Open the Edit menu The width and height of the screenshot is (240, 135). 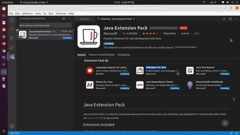click(x=18, y=13)
